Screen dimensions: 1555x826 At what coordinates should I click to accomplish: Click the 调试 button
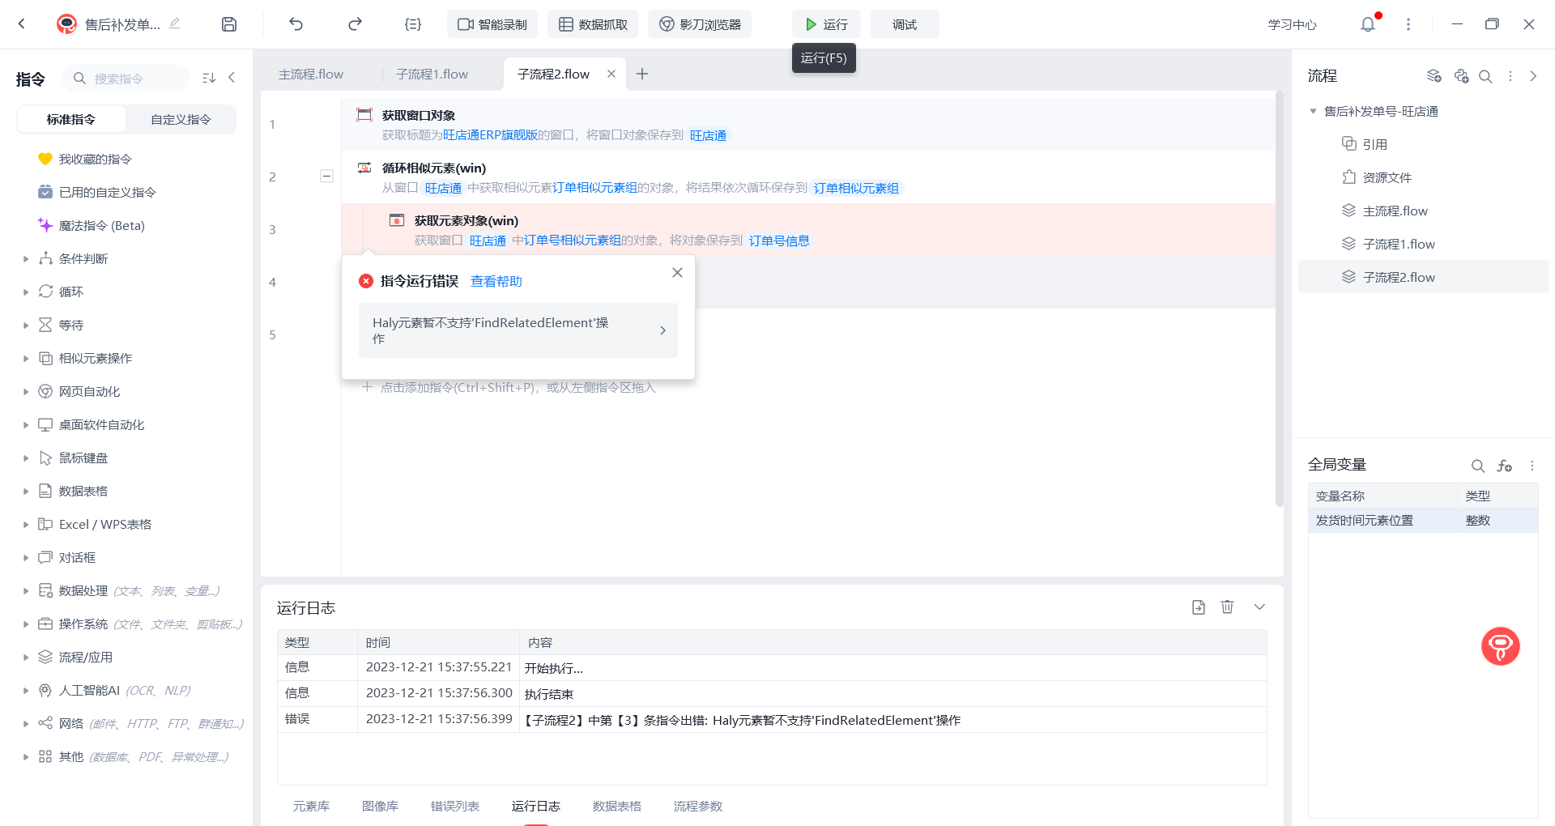[905, 24]
